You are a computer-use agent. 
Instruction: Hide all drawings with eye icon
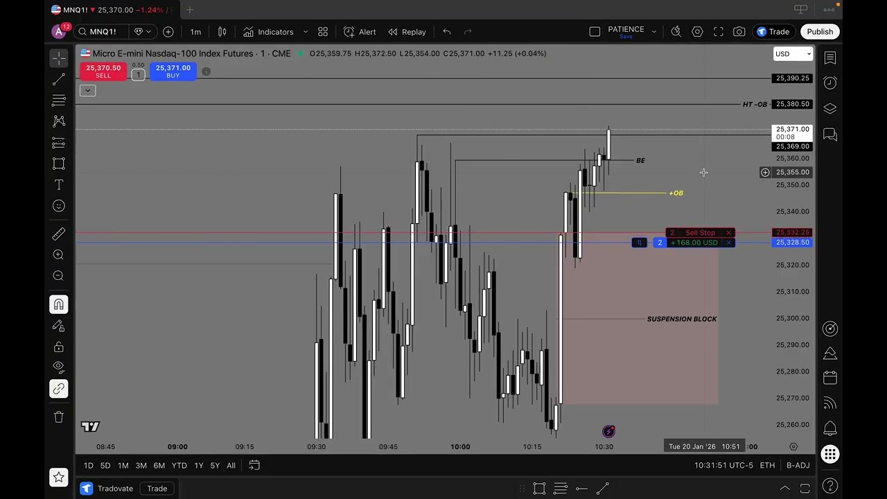point(59,367)
